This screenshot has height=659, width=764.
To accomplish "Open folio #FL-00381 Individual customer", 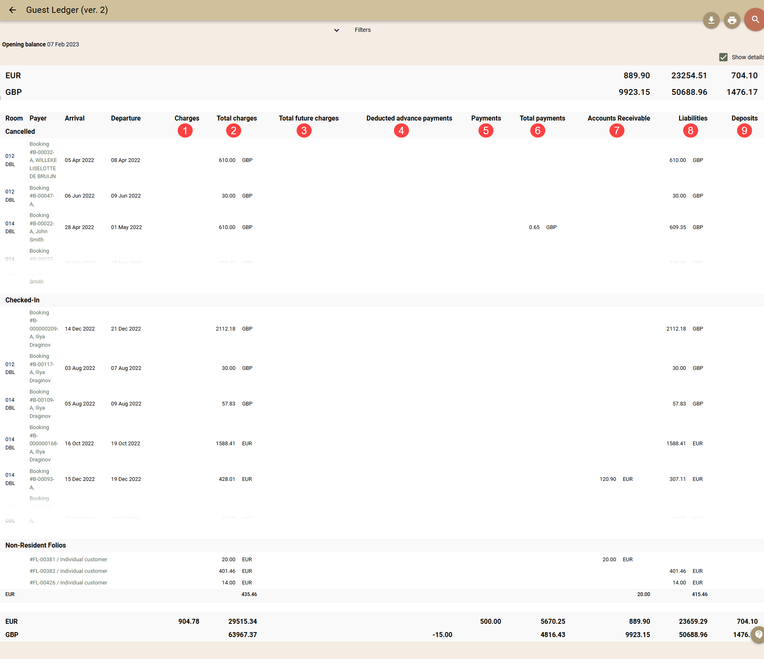I will click(68, 560).
